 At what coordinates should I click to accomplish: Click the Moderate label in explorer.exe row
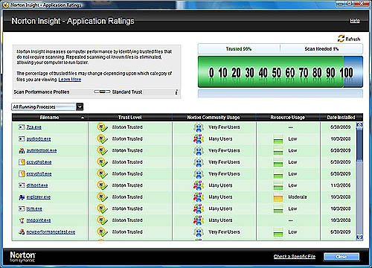click(x=298, y=197)
